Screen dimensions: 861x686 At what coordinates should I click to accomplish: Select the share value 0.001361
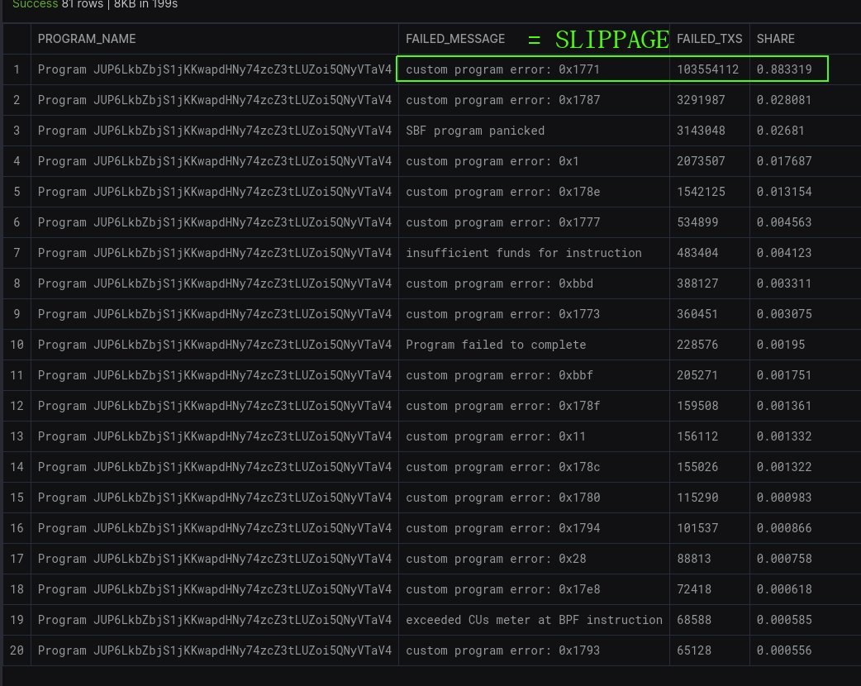[784, 406]
